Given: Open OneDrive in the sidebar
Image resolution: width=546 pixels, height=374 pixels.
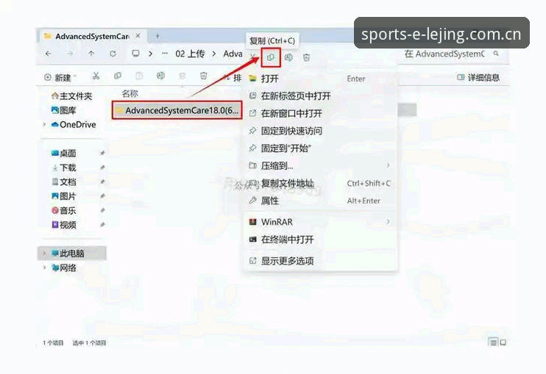Looking at the screenshot, I should point(74,124).
